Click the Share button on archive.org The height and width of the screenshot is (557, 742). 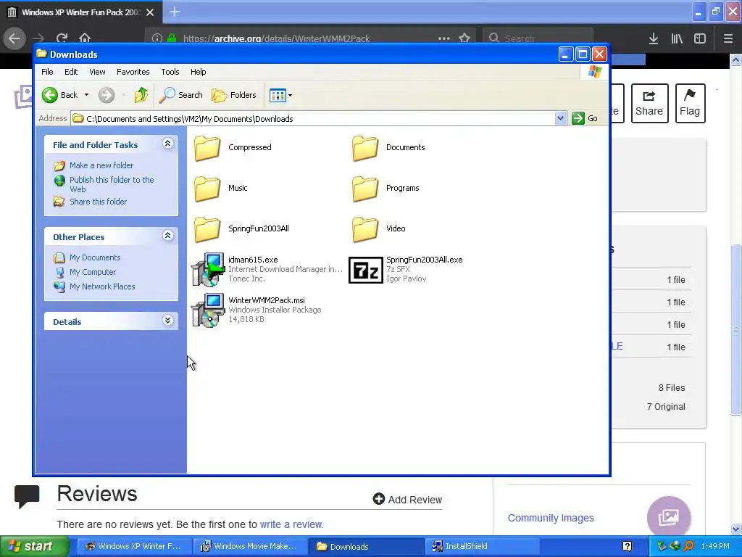pos(649,103)
